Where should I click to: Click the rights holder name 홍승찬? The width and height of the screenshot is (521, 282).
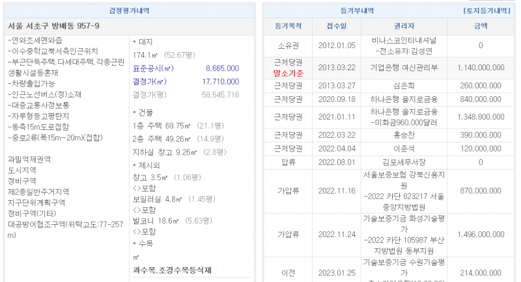pyautogui.click(x=404, y=134)
